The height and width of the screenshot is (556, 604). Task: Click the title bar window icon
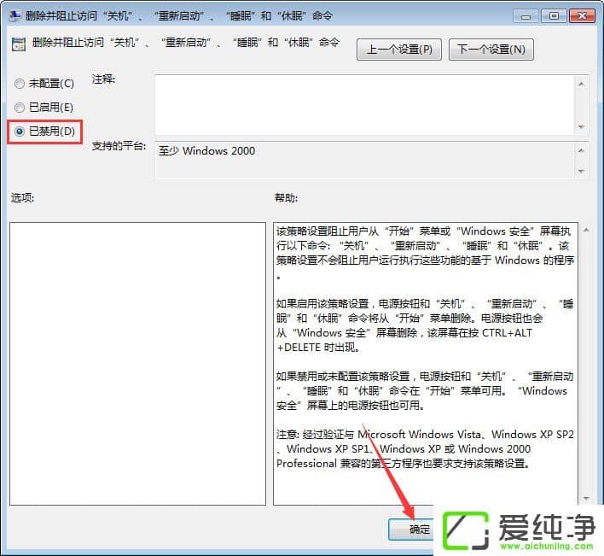[15, 15]
